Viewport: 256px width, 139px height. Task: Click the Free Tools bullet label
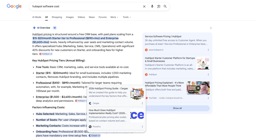pyautogui.click(x=42, y=67)
